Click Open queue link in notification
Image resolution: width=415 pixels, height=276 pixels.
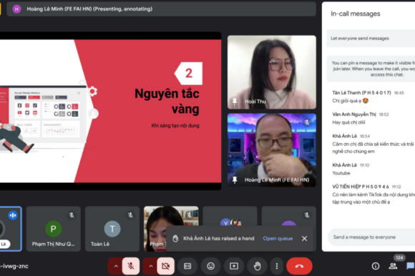tap(278, 238)
